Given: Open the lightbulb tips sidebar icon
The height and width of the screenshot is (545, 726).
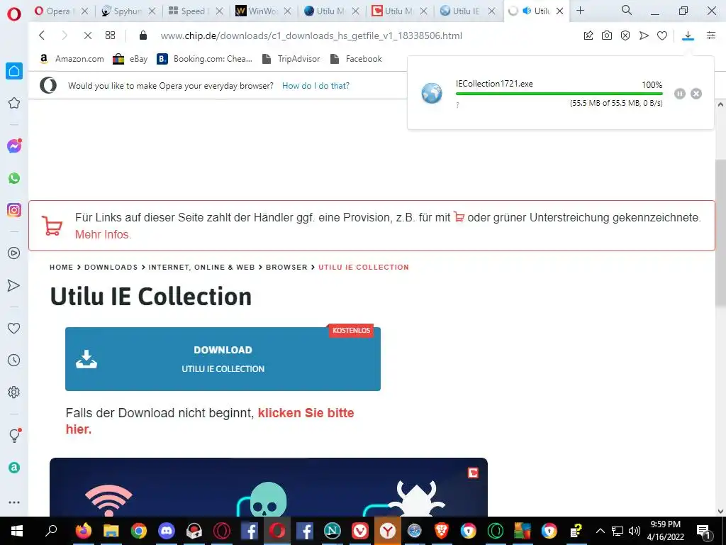Looking at the screenshot, I should [x=14, y=435].
